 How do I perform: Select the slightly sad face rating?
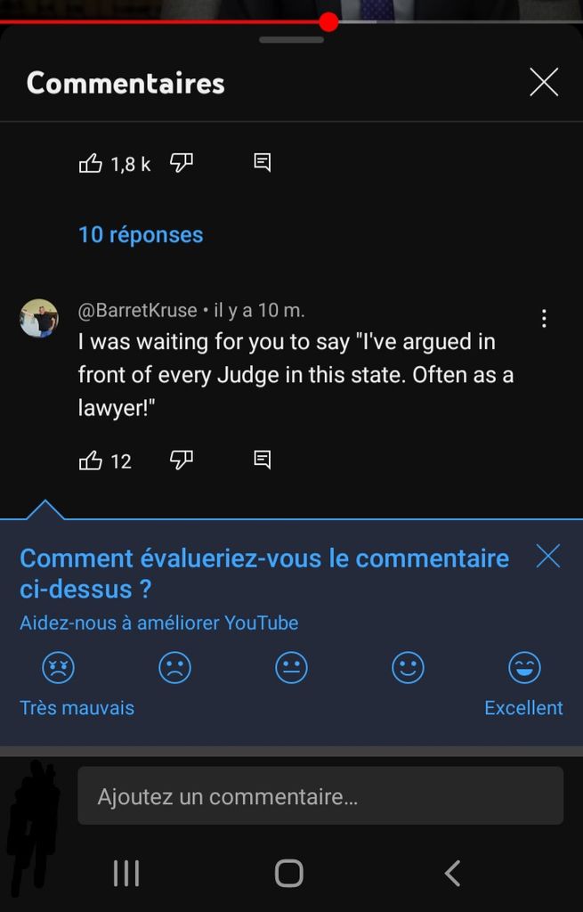pos(174,668)
